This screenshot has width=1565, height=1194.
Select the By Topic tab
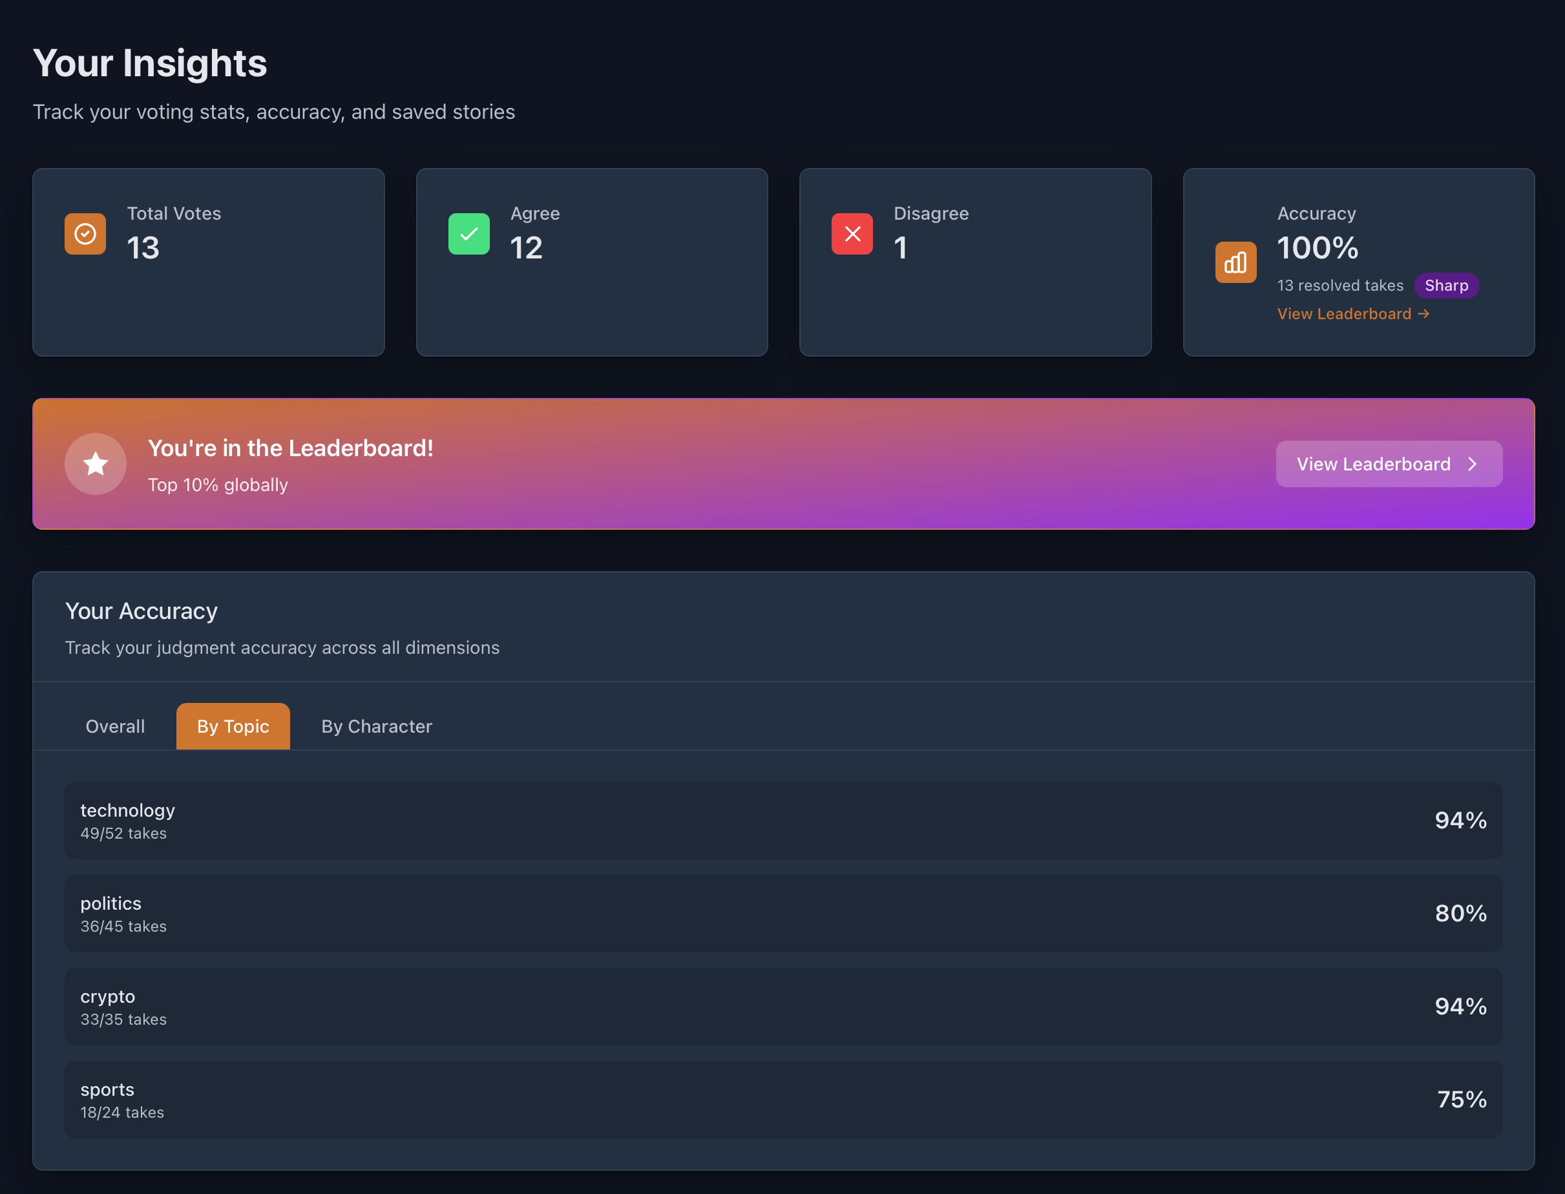(x=233, y=726)
